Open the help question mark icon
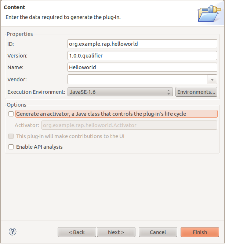Screen dimensions: 225x244 pos(12,232)
